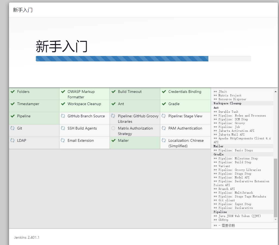
Task: Click the "GitHub Branch Source" label
Action: pyautogui.click(x=86, y=116)
